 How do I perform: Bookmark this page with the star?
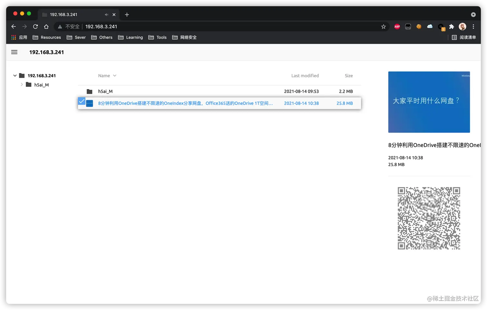tap(383, 27)
